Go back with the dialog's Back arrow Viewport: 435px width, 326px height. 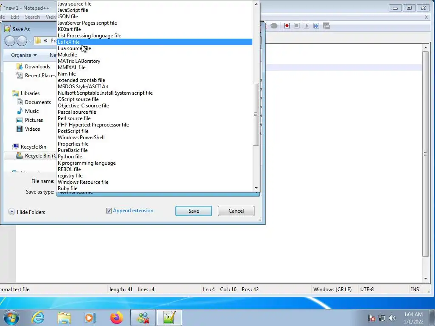10,41
